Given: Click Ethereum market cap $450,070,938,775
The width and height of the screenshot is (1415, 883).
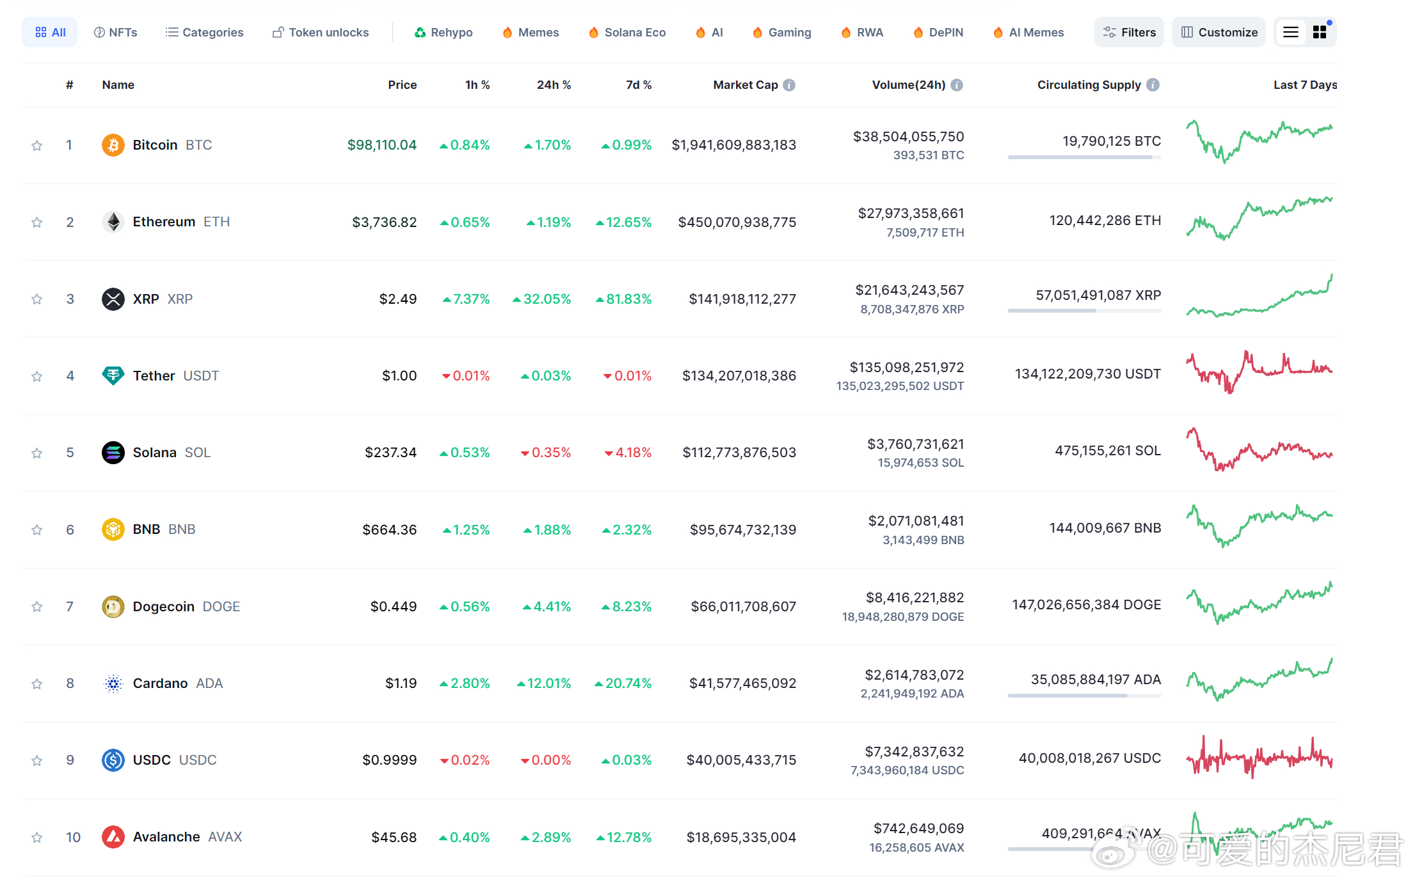Looking at the screenshot, I should click(x=737, y=222).
